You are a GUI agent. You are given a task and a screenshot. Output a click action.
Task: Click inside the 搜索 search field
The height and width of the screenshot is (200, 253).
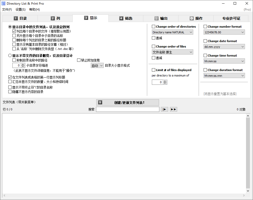pos(128,109)
